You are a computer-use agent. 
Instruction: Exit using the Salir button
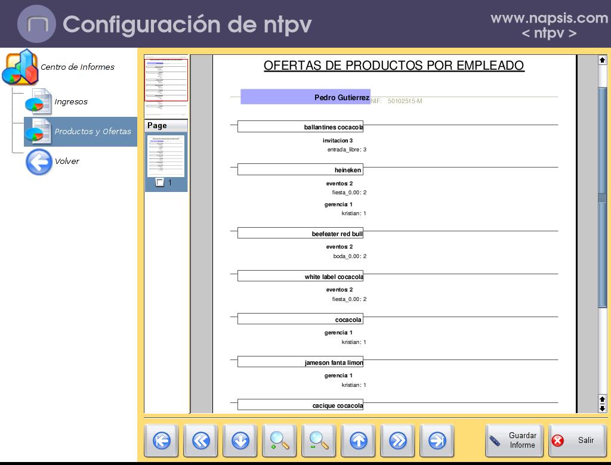[577, 441]
